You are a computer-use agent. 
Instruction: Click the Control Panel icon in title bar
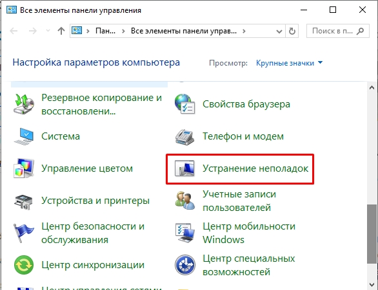[x=12, y=10]
